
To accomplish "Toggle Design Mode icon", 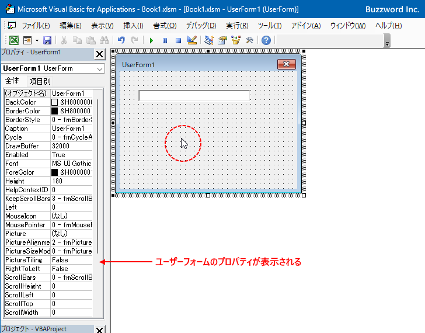I will [192, 40].
